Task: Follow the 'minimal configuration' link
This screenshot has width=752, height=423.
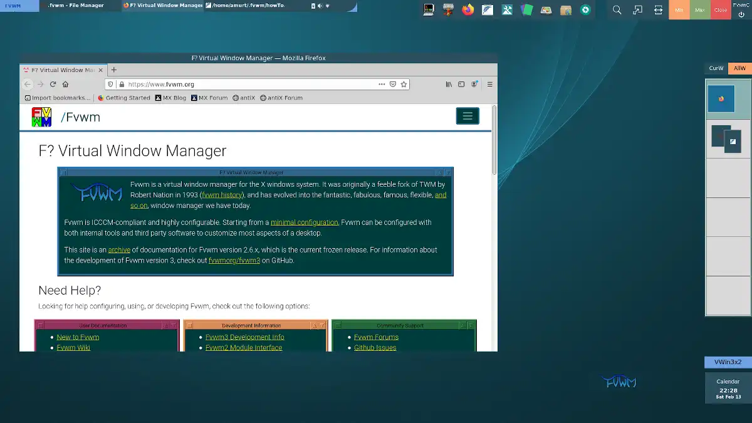Action: (x=304, y=222)
